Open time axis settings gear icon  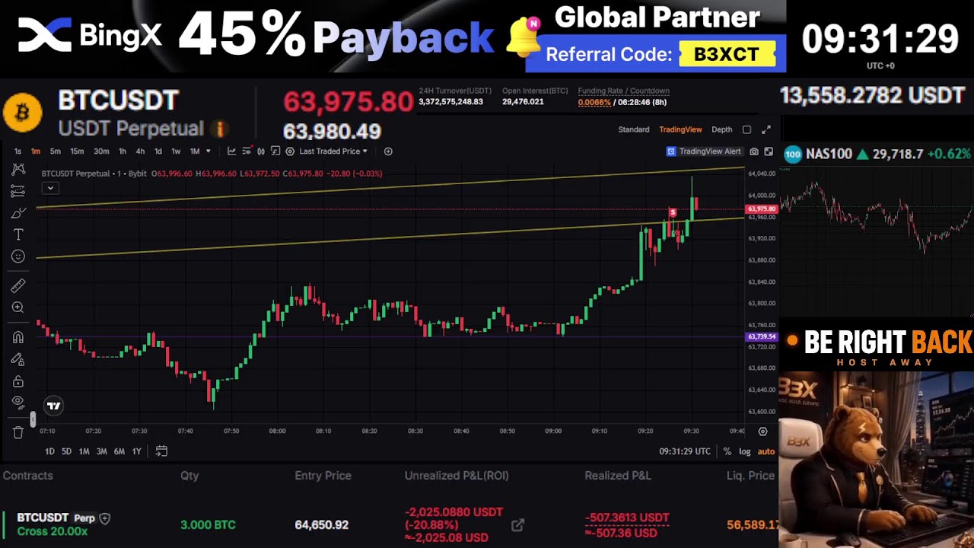pyautogui.click(x=762, y=431)
